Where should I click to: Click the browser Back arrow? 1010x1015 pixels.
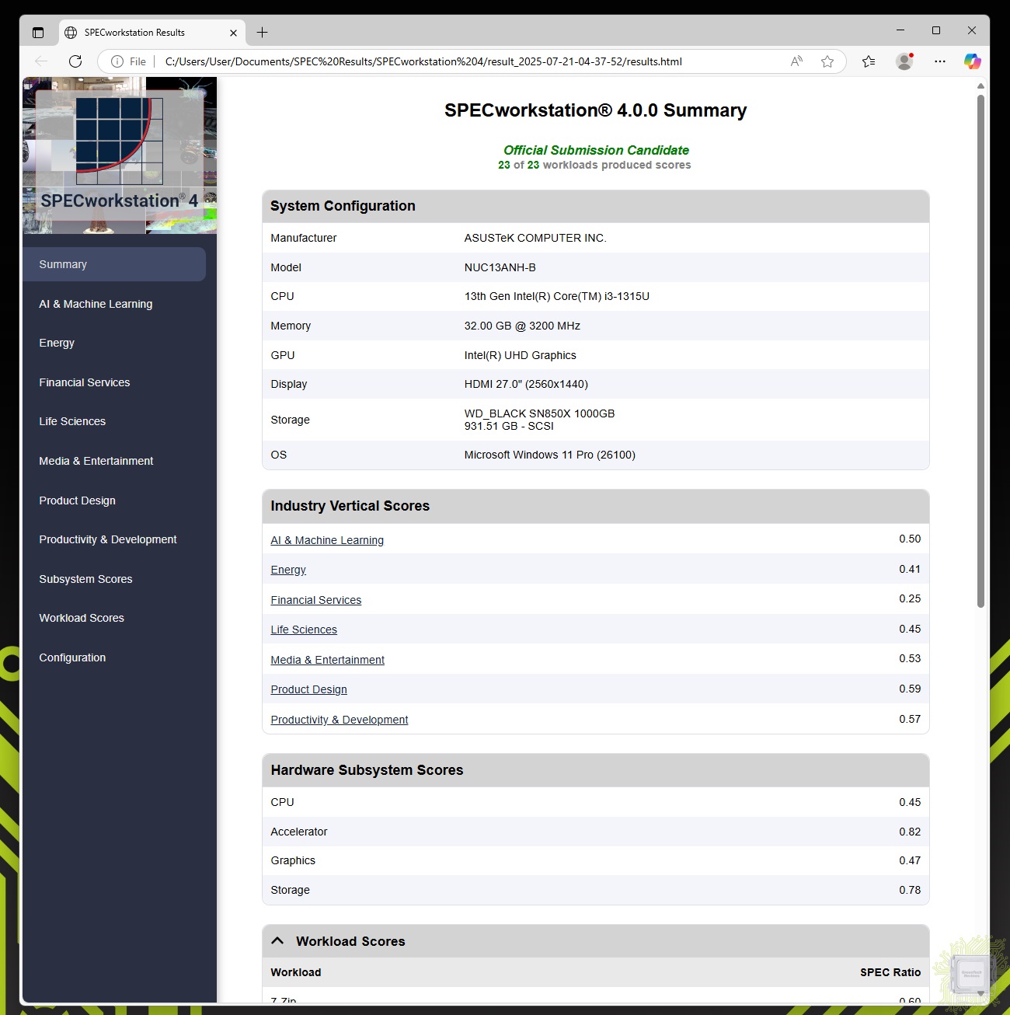[x=41, y=61]
